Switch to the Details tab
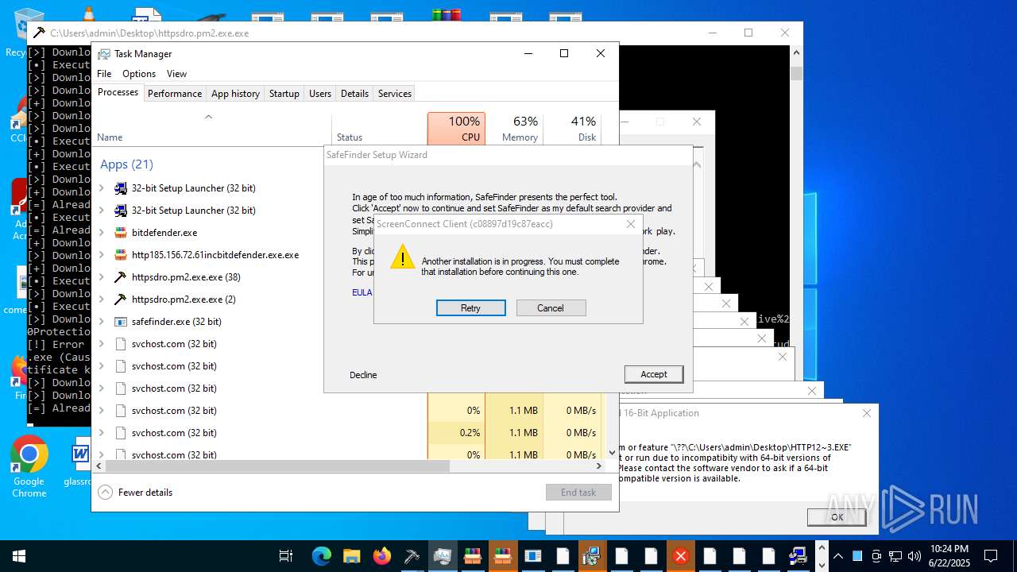Image resolution: width=1017 pixels, height=572 pixels. (354, 93)
